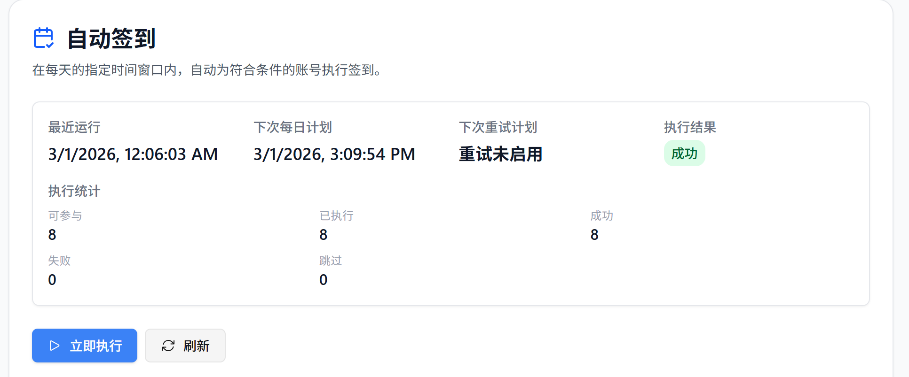Click the play icon in 立即执行 button

55,346
